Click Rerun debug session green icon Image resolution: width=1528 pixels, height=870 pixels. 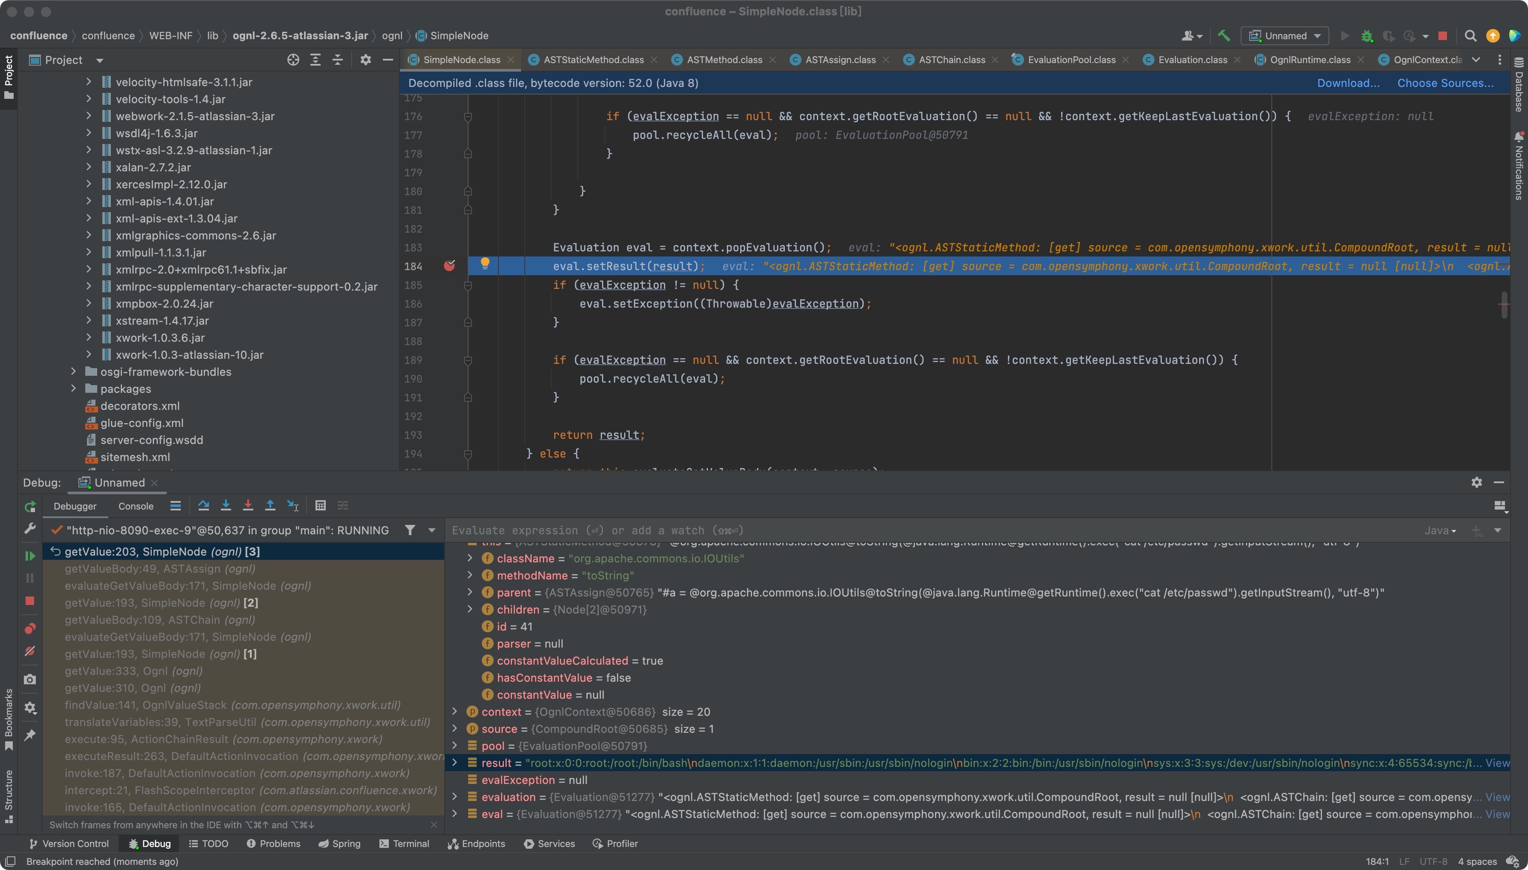point(30,507)
